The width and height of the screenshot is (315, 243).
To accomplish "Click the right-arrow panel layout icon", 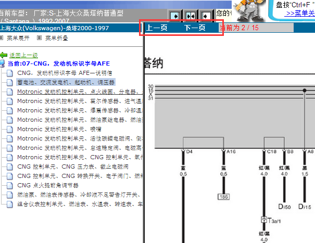I will pyautogui.click(x=175, y=16).
